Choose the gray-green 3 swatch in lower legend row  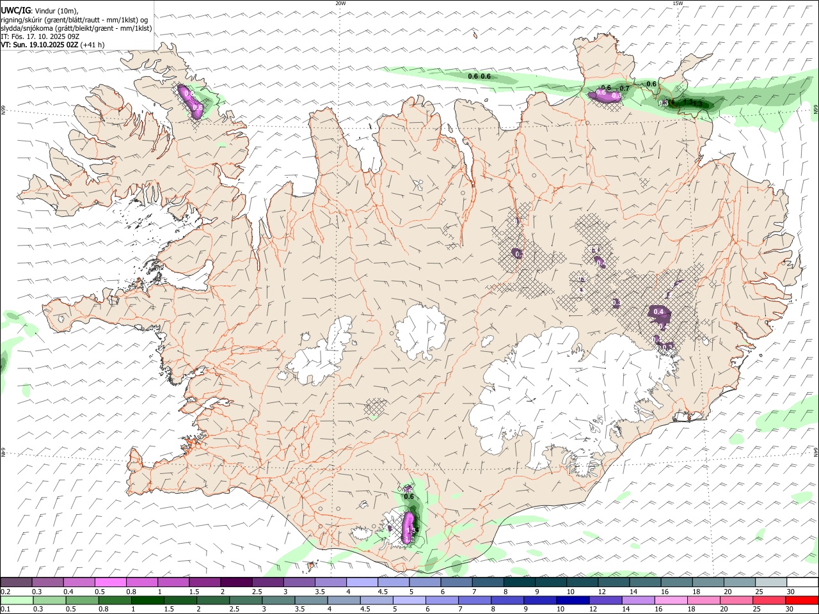[278, 600]
